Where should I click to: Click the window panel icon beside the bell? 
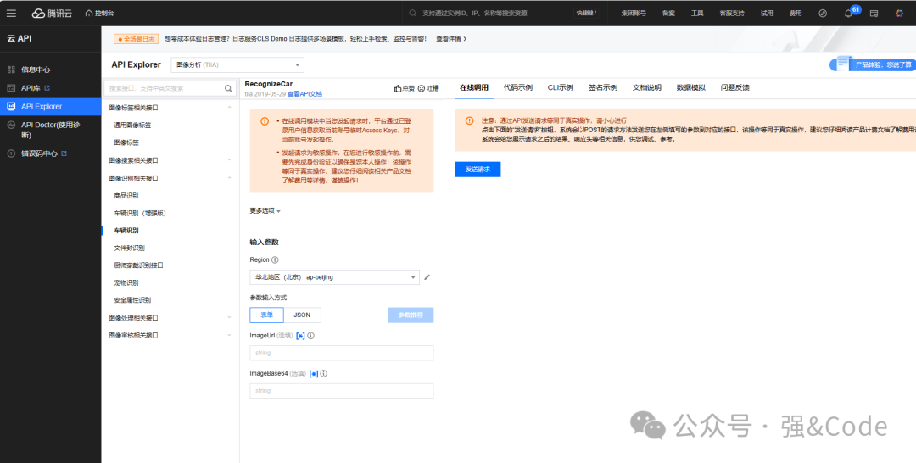[x=874, y=13]
